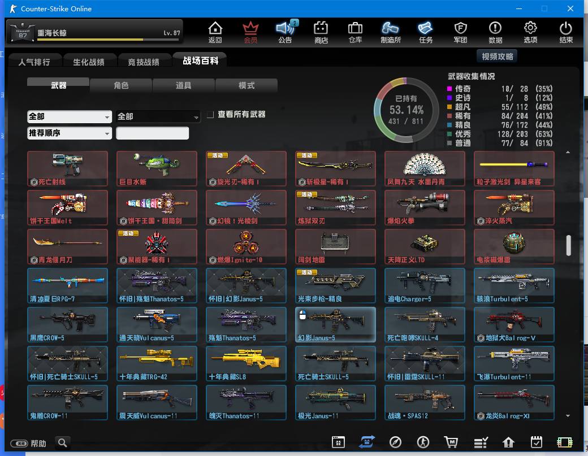Open the 选项 options gear icon
The width and height of the screenshot is (588, 456).
tap(530, 32)
